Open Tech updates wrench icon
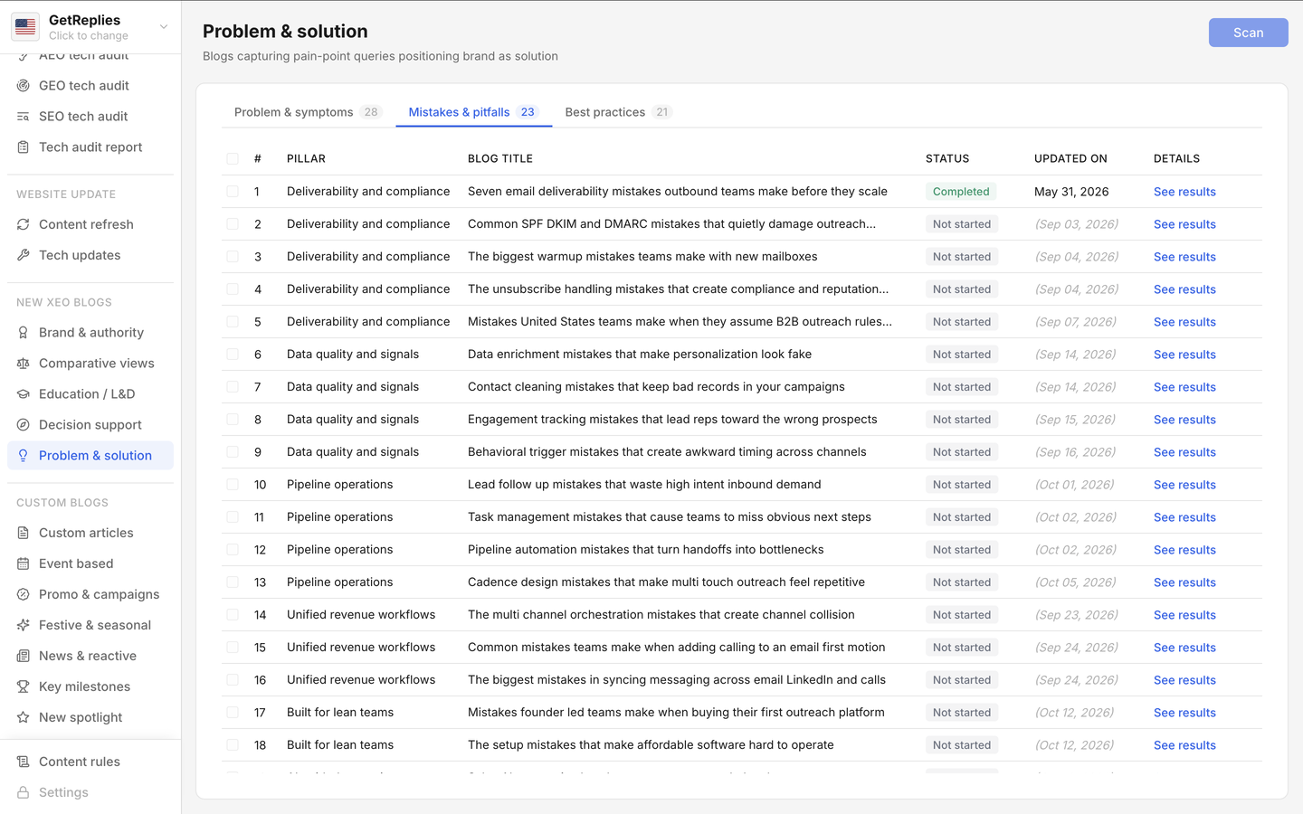Image resolution: width=1303 pixels, height=814 pixels. (24, 255)
